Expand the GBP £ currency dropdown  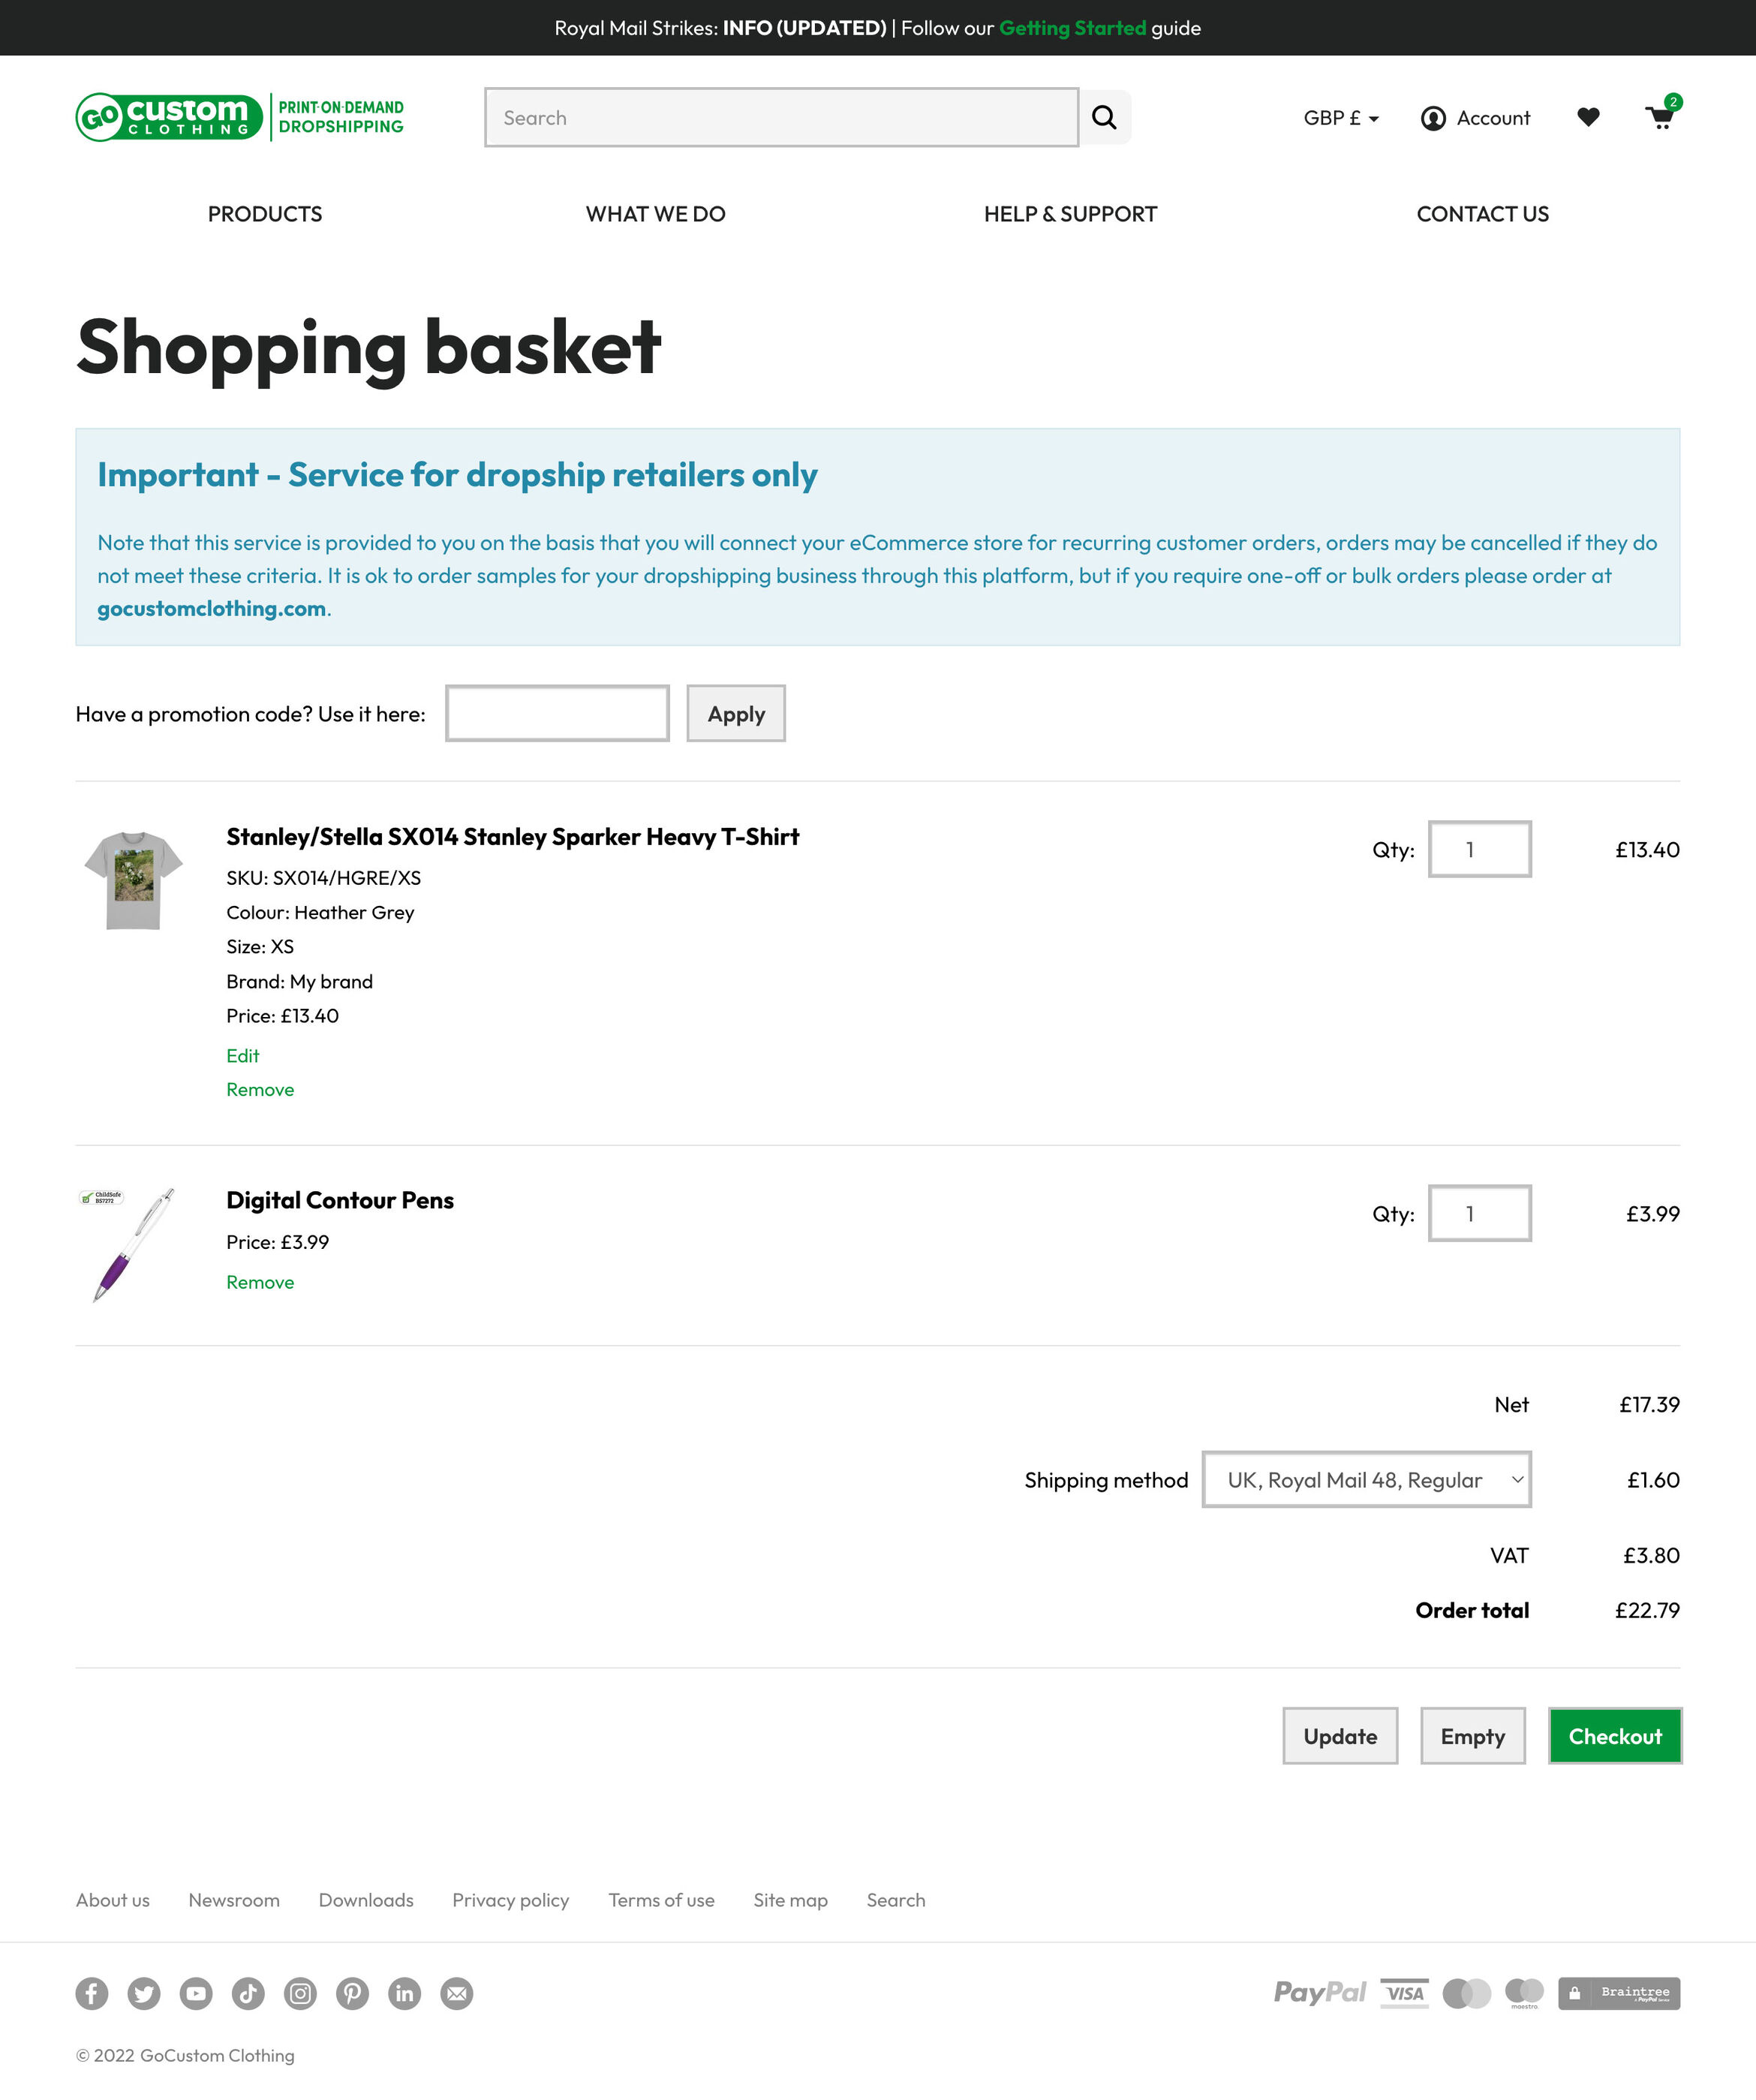tap(1341, 118)
